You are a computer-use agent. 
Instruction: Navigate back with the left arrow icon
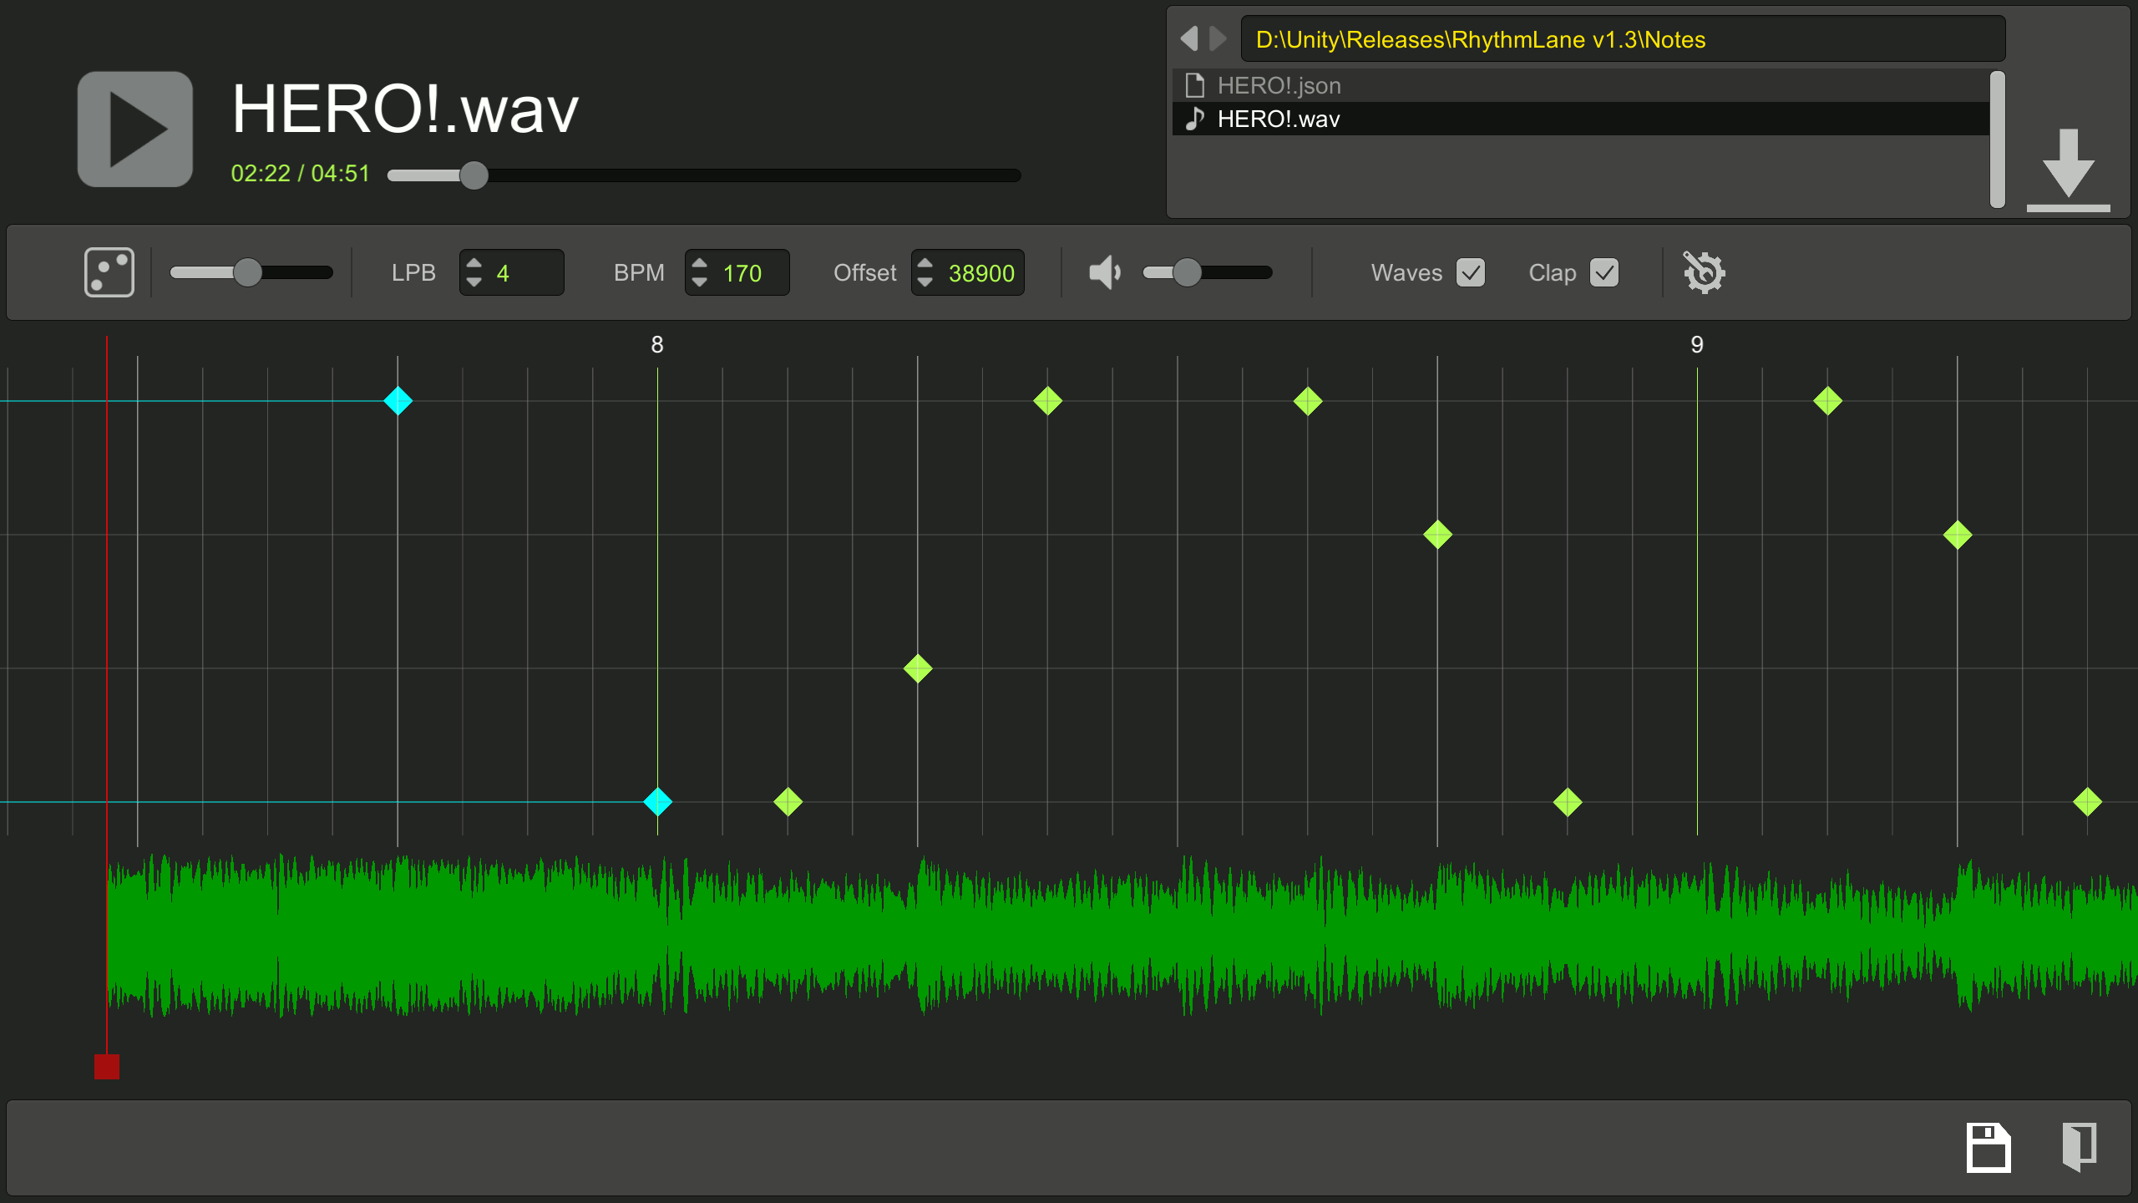pos(1189,38)
